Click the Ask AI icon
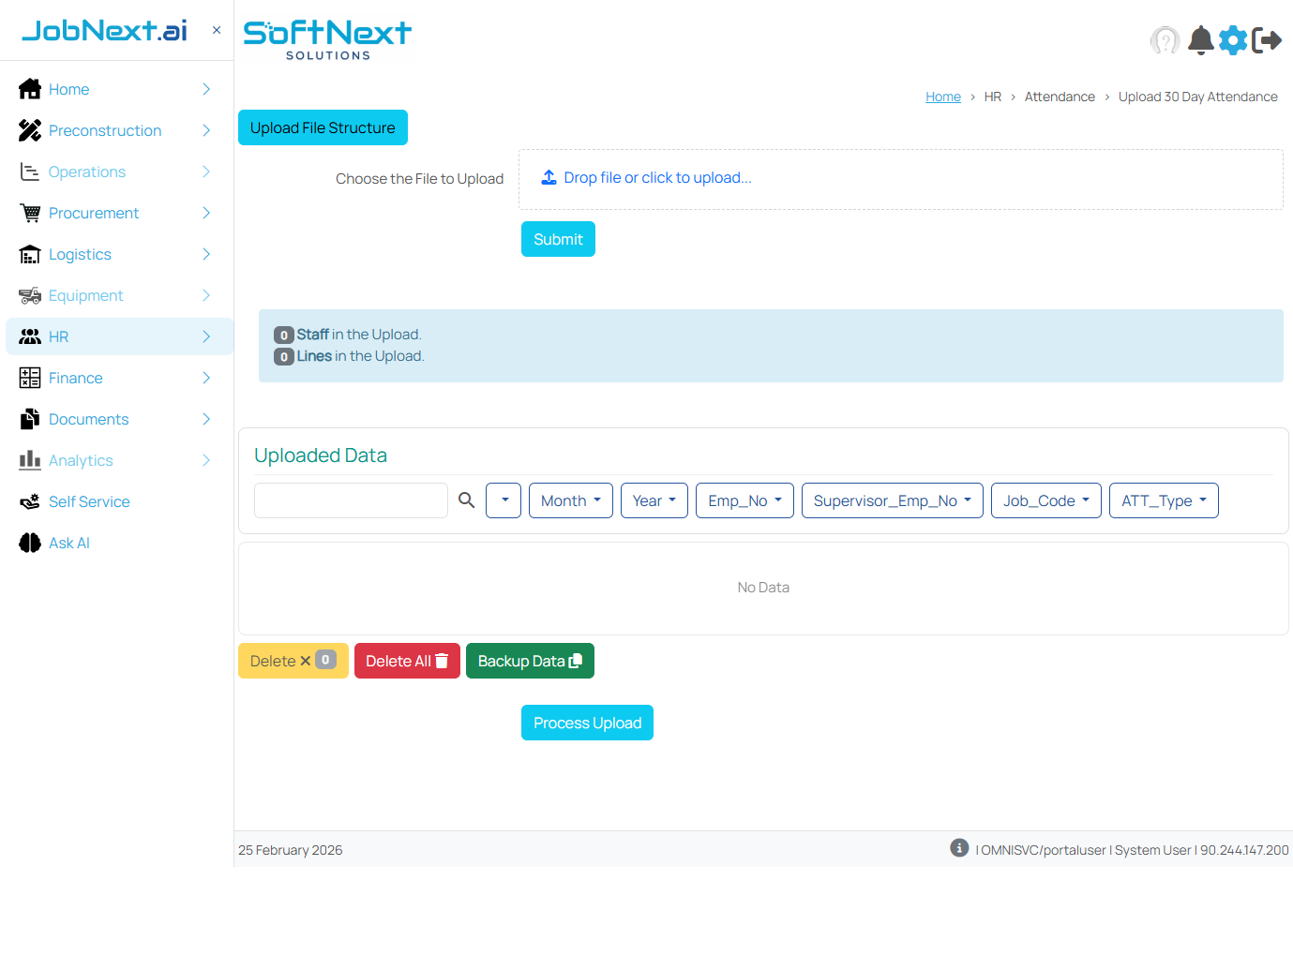1293x970 pixels. 29,543
